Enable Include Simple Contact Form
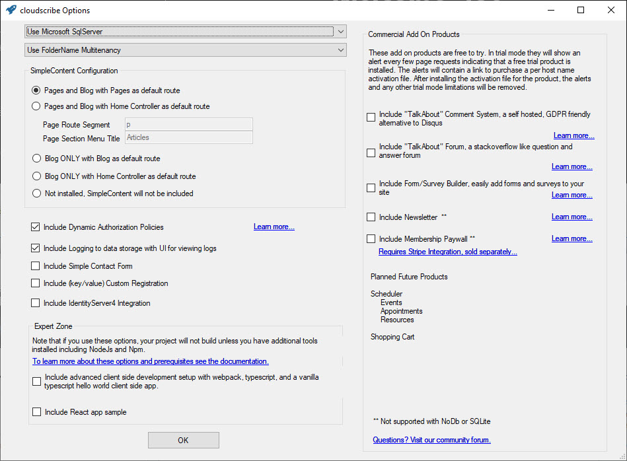 (35, 266)
